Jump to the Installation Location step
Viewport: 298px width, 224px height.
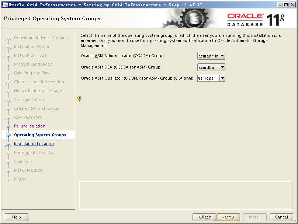click(34, 144)
